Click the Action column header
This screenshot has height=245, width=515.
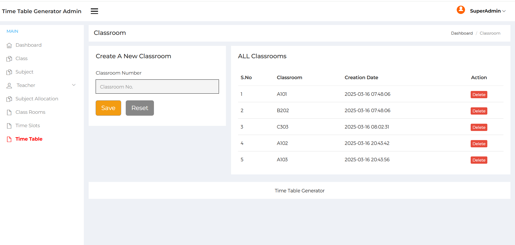point(479,78)
